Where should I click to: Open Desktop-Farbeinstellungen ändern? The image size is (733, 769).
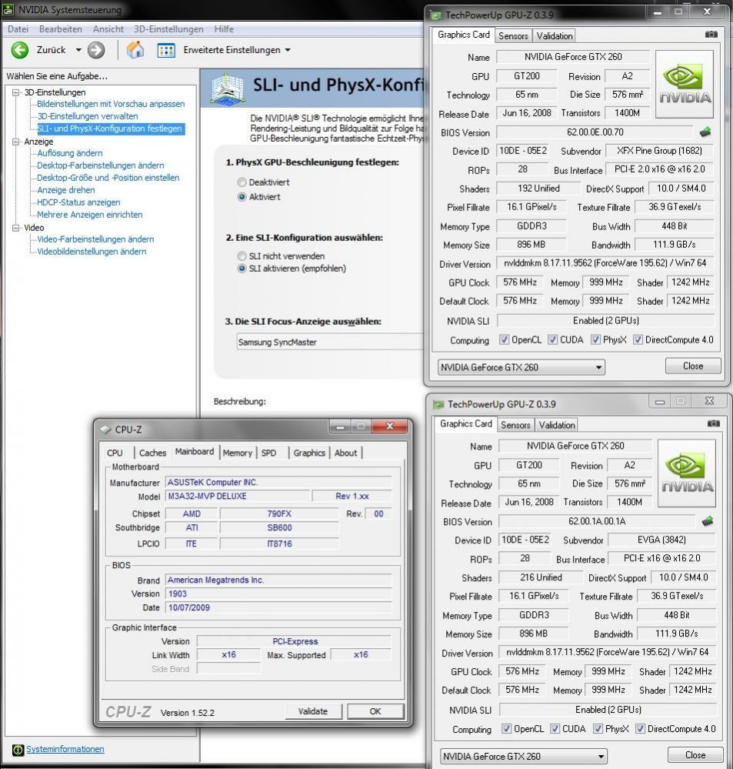pyautogui.click(x=101, y=166)
